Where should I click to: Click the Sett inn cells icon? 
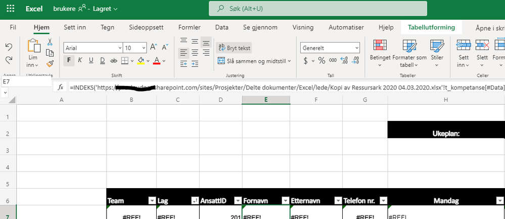tap(464, 45)
